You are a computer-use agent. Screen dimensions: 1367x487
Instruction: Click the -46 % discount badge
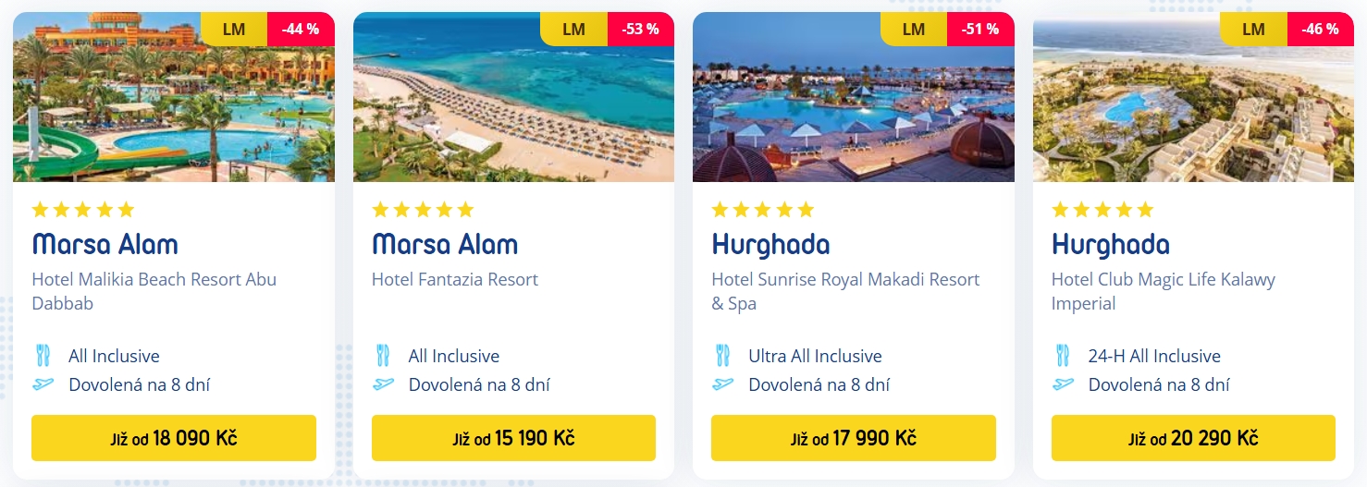click(x=1320, y=29)
